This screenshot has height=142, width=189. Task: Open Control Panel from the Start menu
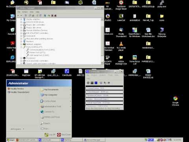point(56,101)
